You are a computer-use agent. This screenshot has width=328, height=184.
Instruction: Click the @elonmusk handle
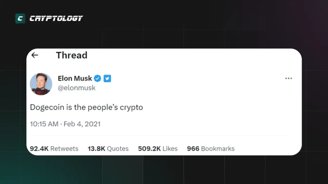76,88
